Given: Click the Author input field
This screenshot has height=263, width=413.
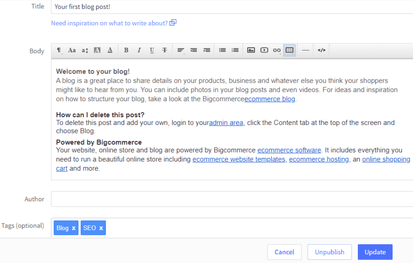Looking at the screenshot, I should pos(232,199).
